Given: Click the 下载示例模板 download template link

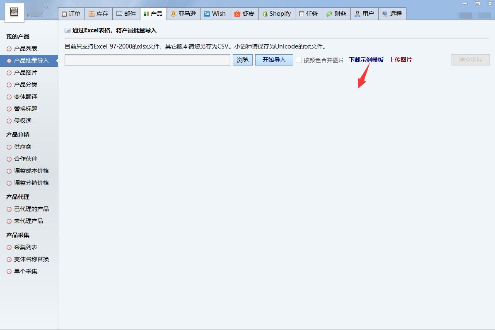Looking at the screenshot, I should pyautogui.click(x=366, y=60).
